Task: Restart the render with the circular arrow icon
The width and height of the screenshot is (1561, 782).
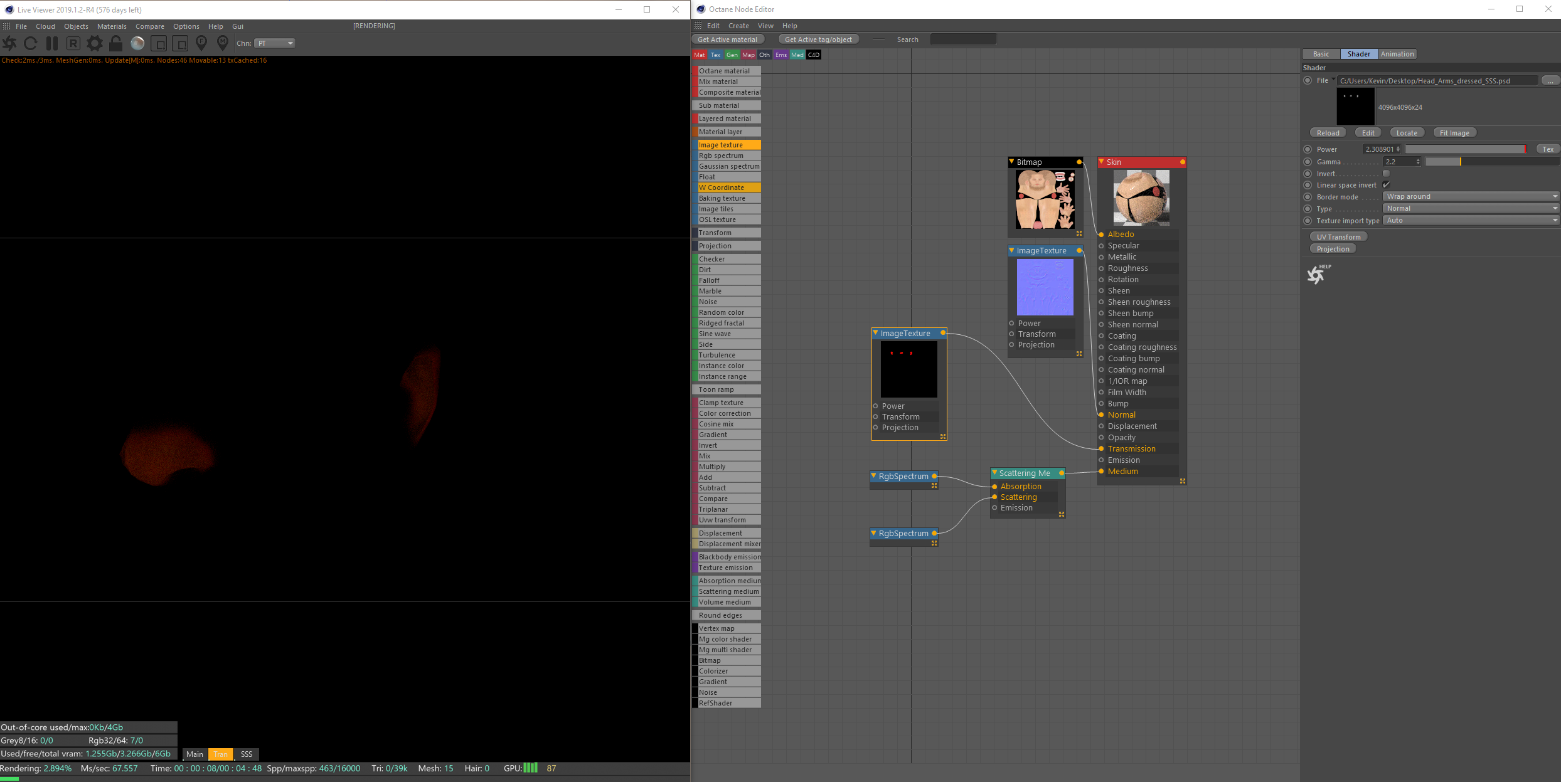Action: pos(30,43)
